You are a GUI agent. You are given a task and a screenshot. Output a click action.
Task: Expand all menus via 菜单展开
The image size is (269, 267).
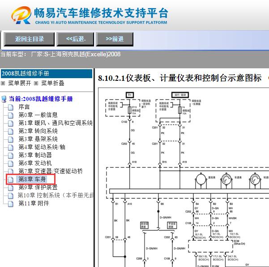pos(20,83)
